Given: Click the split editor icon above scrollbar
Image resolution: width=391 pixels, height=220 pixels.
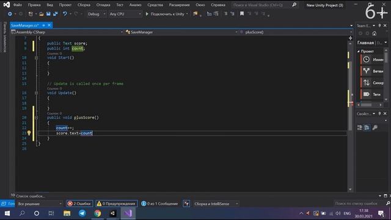Looking at the screenshot, I should coord(350,38).
